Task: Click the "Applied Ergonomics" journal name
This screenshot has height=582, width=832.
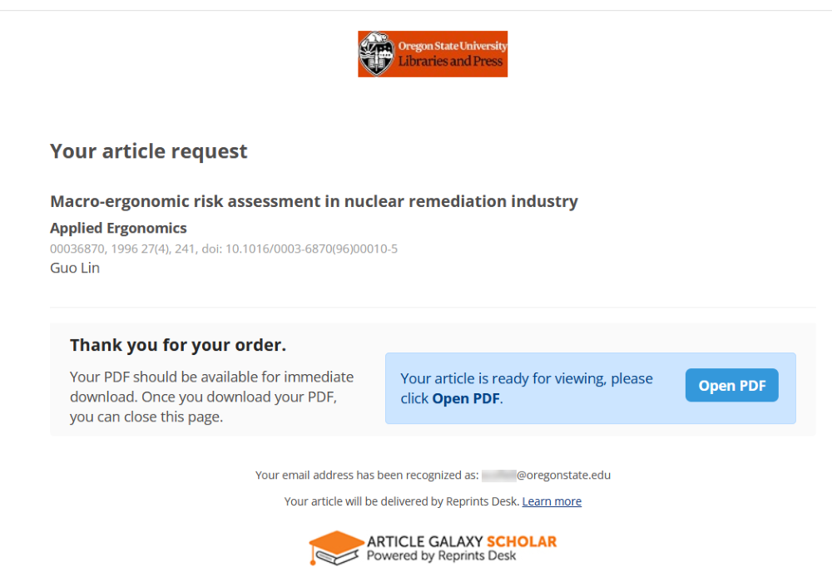Action: (118, 228)
